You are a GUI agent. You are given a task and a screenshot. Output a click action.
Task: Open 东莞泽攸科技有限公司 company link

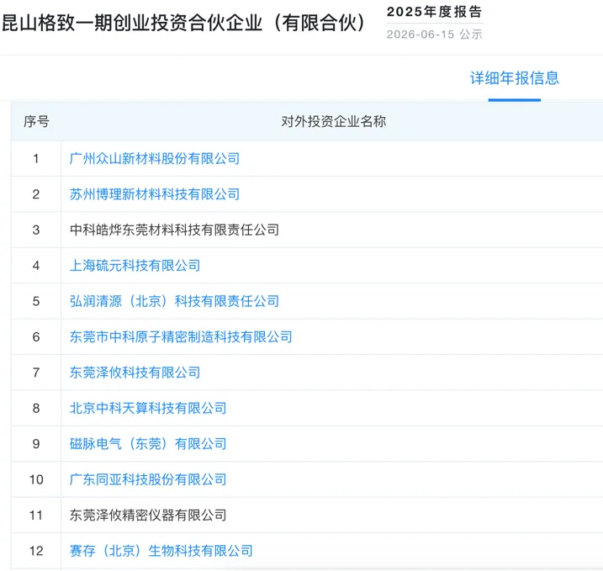[135, 373]
